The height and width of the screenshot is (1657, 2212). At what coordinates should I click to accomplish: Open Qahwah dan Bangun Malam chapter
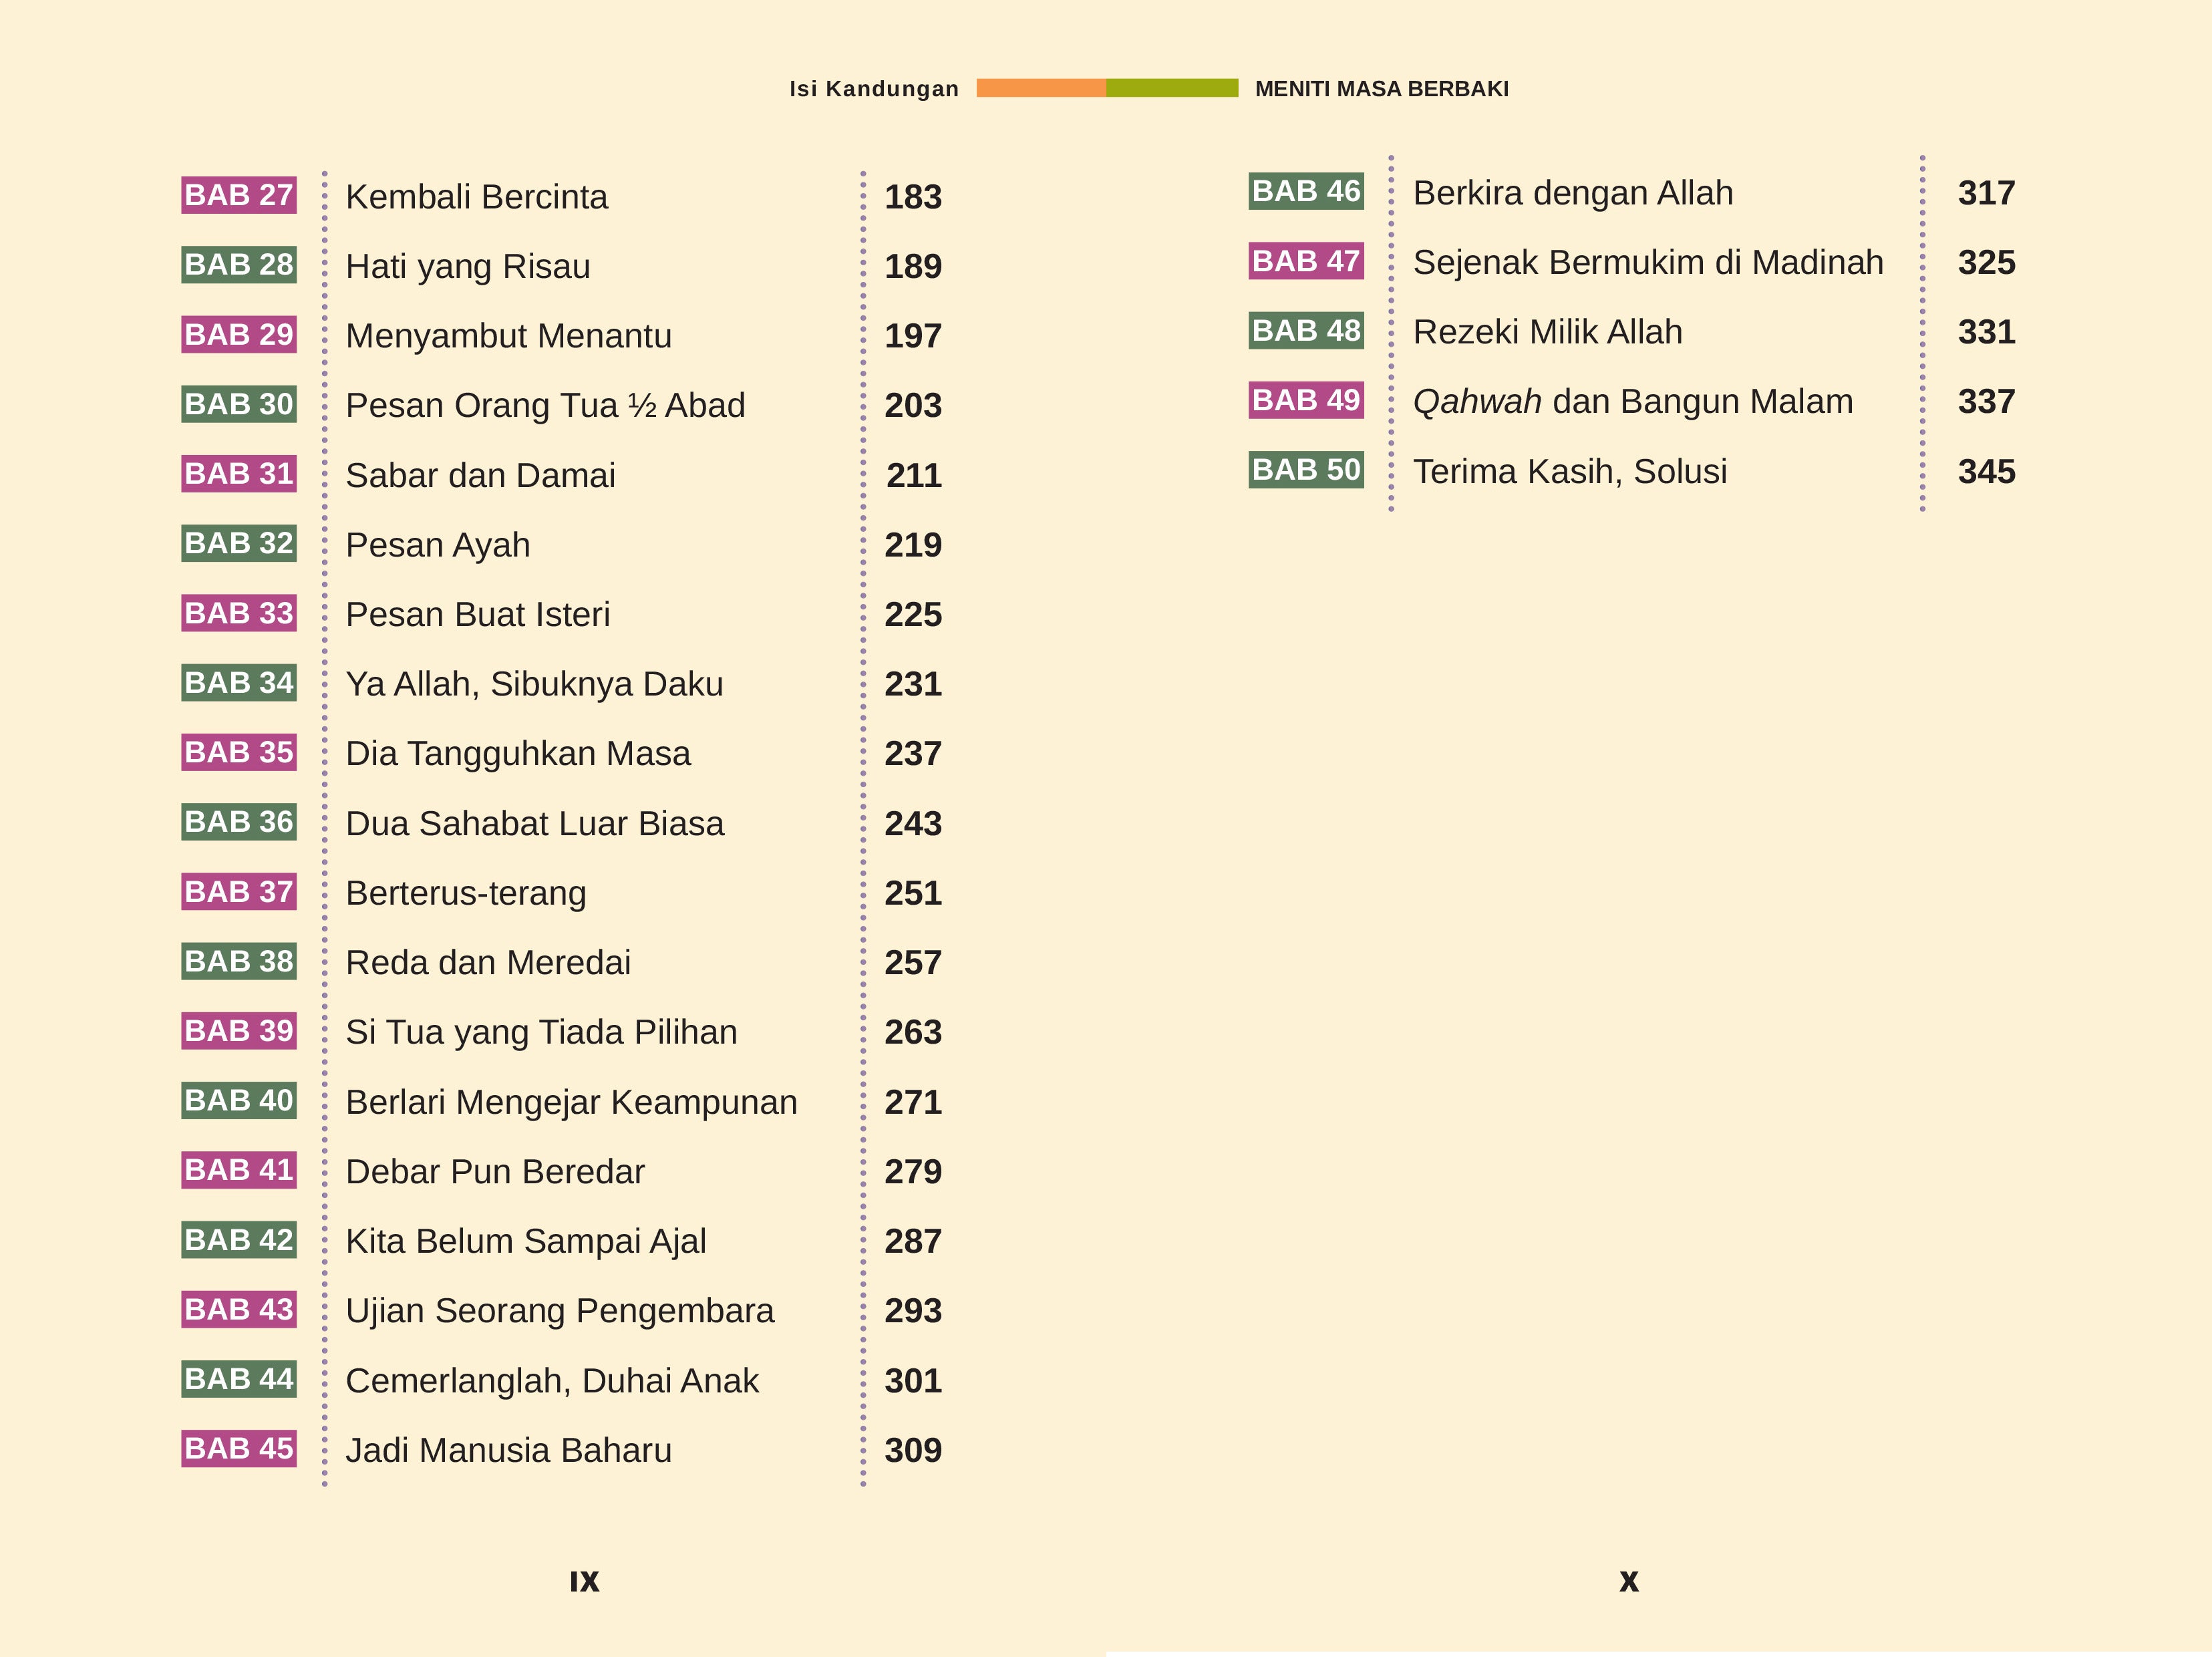(x=1632, y=402)
